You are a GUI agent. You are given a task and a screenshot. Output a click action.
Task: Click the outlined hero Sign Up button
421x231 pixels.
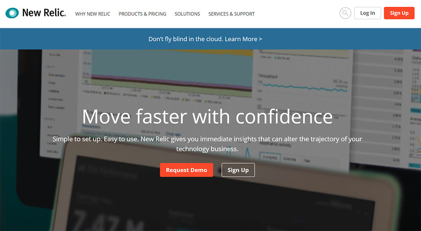238,170
